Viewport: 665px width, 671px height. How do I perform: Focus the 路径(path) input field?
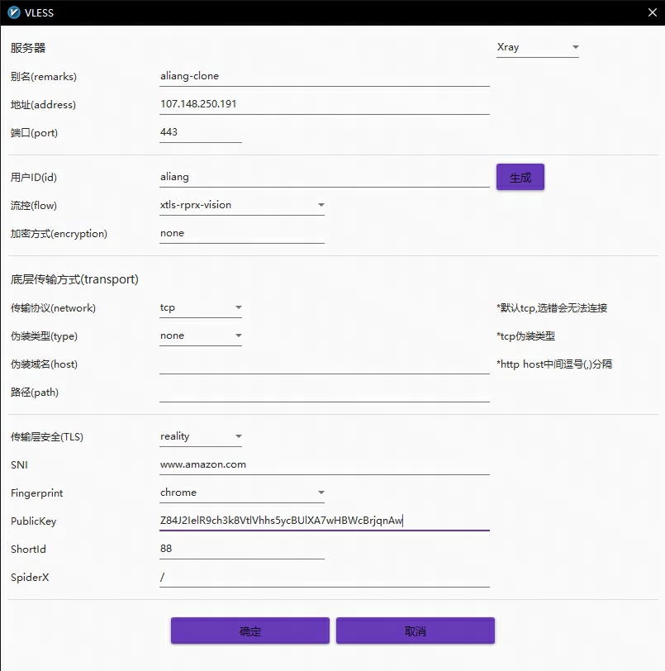pyautogui.click(x=324, y=392)
